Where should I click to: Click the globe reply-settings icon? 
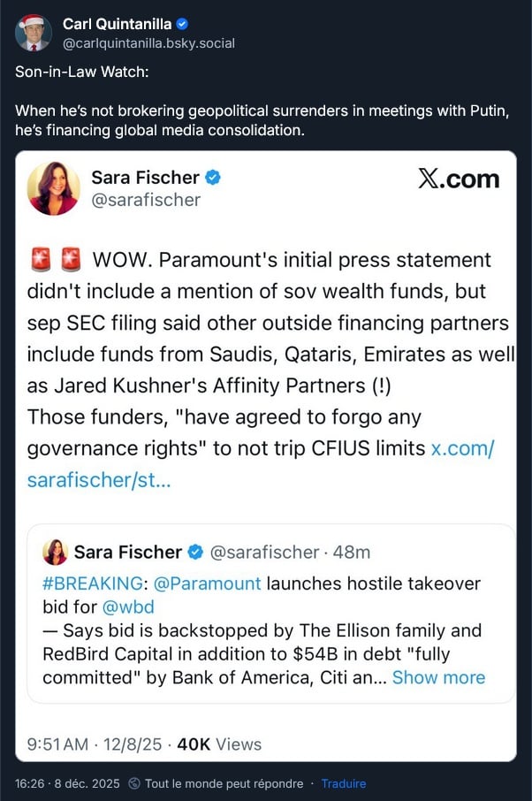coord(134,783)
